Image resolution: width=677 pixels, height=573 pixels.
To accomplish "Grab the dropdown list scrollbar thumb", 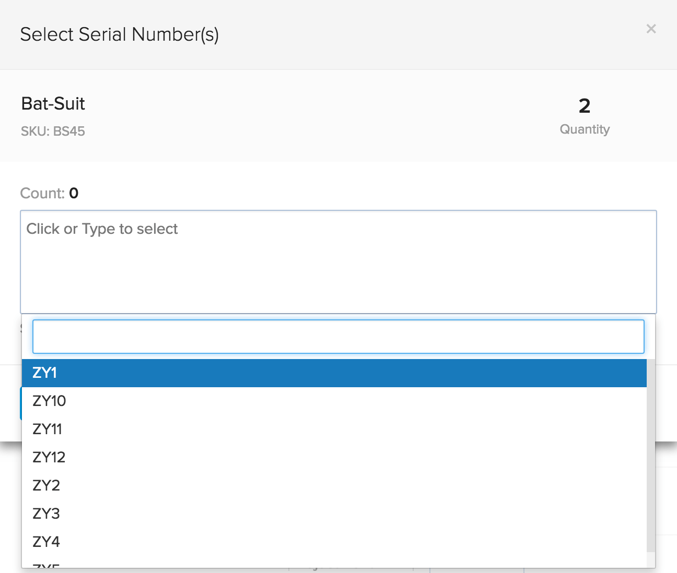I will coord(651,454).
